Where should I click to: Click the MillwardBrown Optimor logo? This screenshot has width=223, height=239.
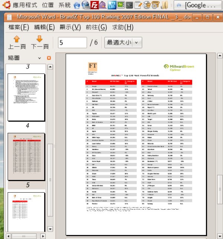179,68
